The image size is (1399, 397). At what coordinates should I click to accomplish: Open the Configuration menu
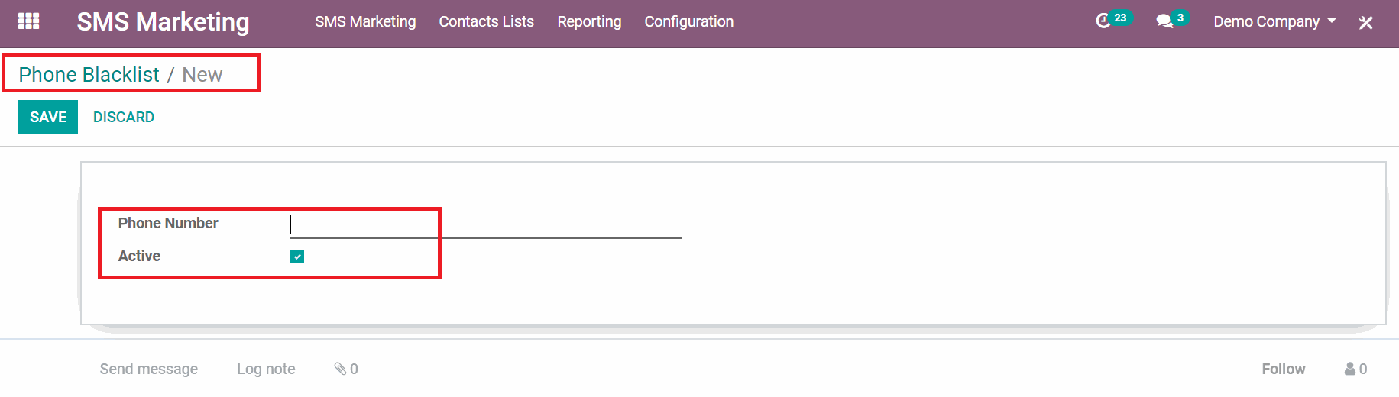pyautogui.click(x=688, y=21)
